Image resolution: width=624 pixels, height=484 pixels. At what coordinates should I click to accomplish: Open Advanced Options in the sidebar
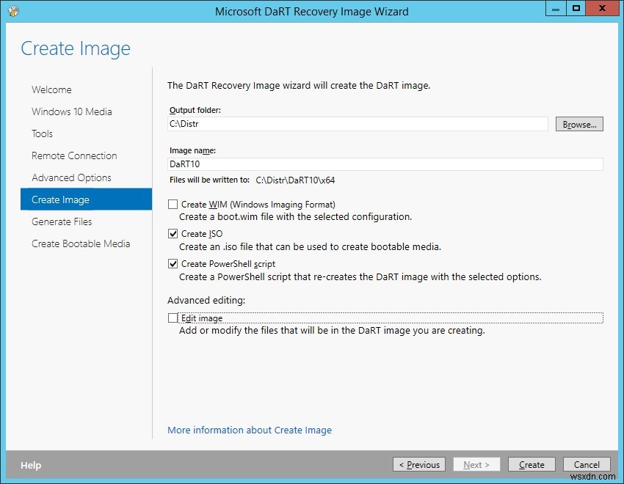point(71,177)
